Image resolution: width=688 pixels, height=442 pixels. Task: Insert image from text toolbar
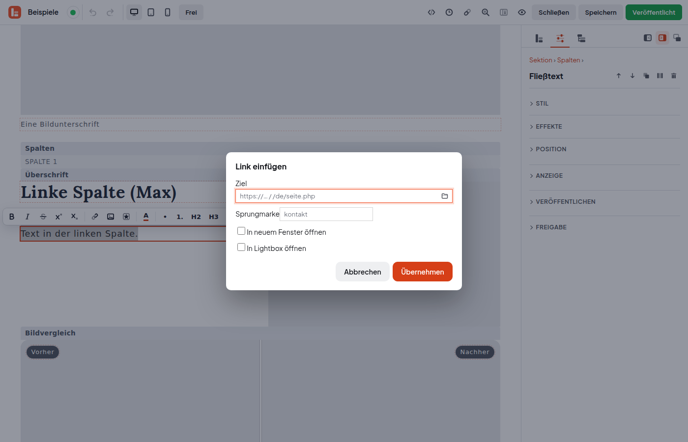click(111, 217)
